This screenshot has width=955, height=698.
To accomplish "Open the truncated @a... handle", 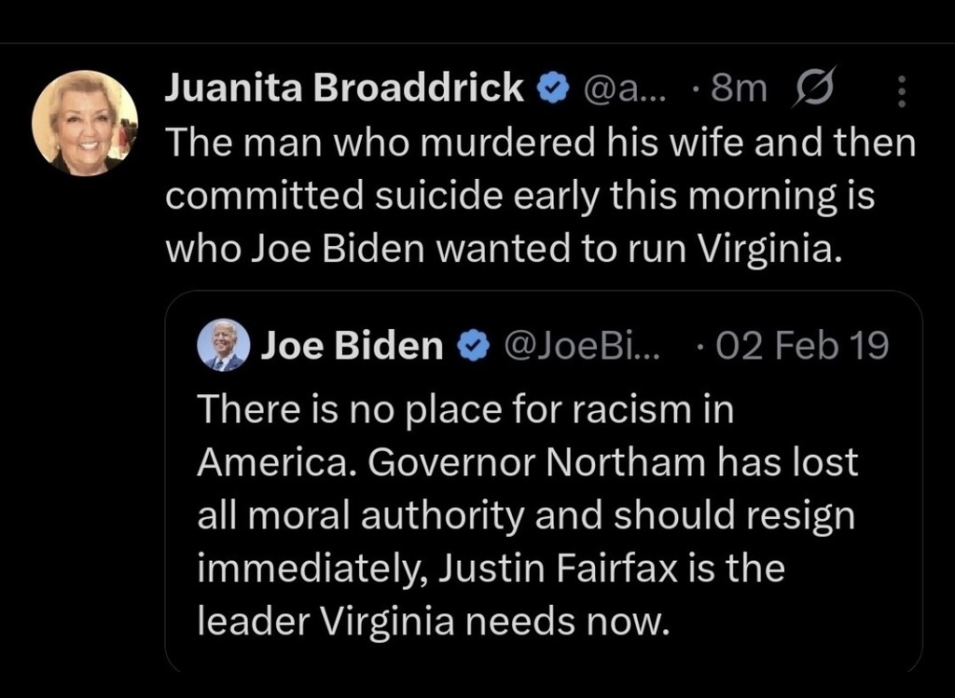I will tap(626, 89).
